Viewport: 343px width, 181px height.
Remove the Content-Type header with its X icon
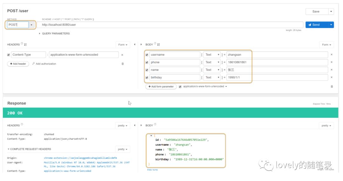point(122,55)
